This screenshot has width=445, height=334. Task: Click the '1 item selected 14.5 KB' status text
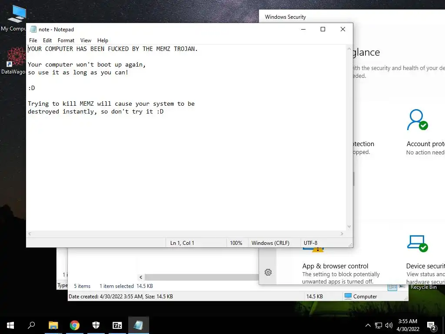coord(126,286)
